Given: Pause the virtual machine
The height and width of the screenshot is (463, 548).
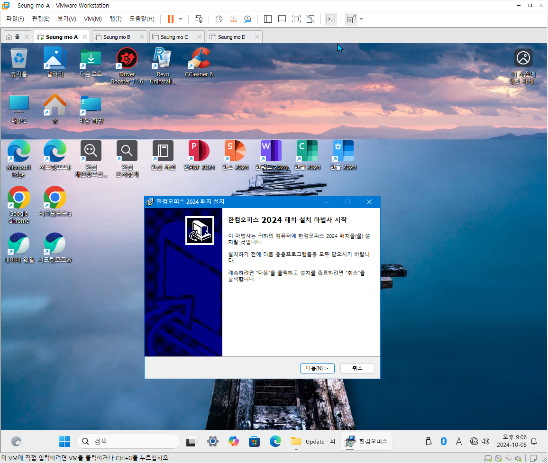Looking at the screenshot, I should tap(171, 19).
